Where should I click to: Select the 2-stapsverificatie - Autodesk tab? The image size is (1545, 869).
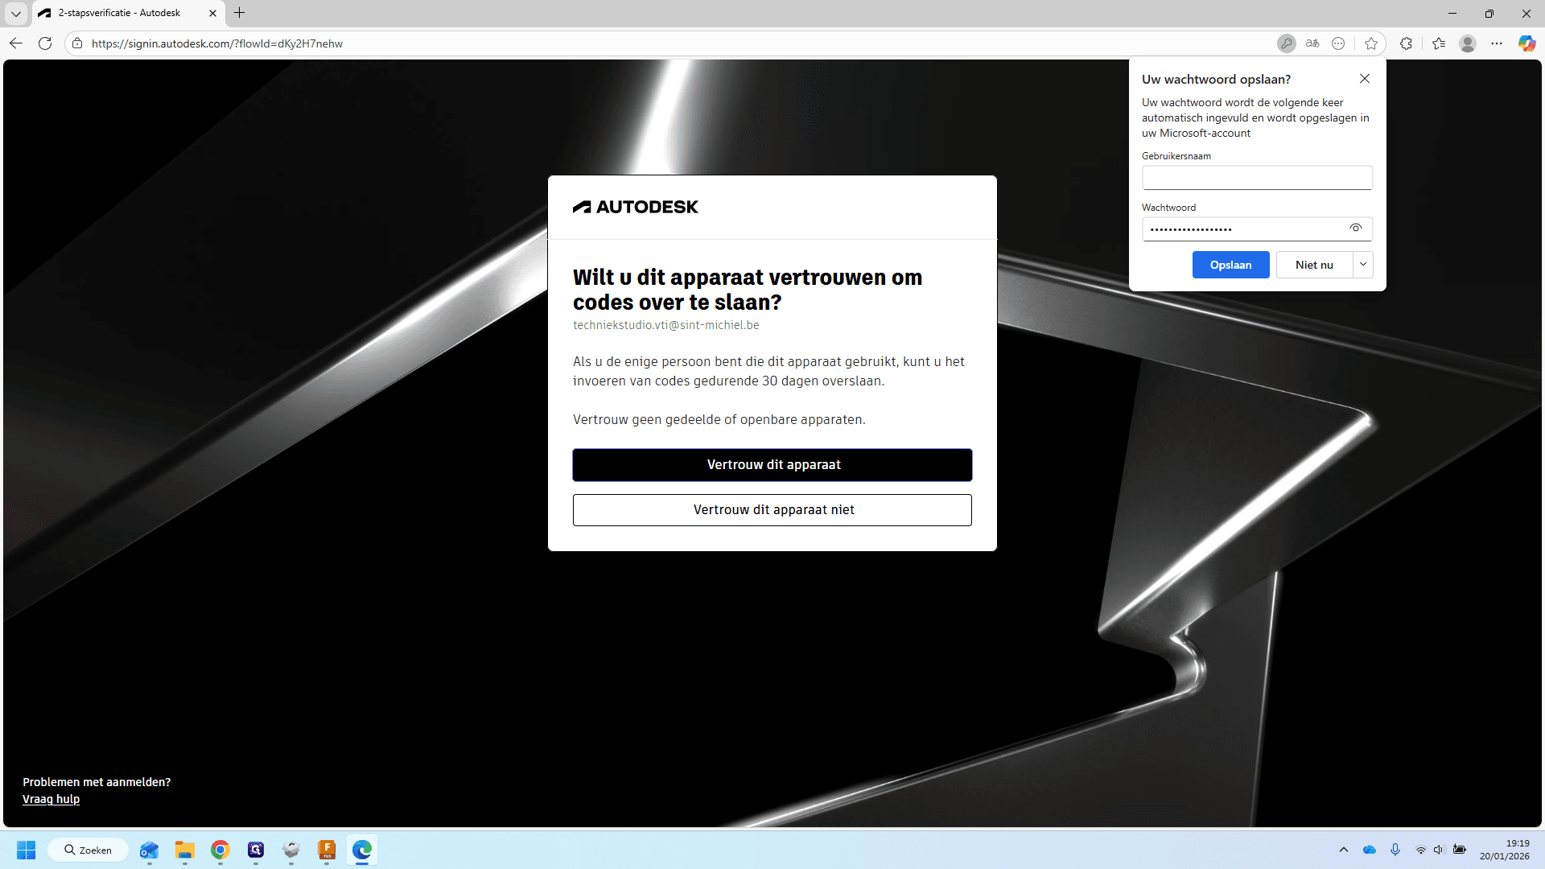point(121,13)
